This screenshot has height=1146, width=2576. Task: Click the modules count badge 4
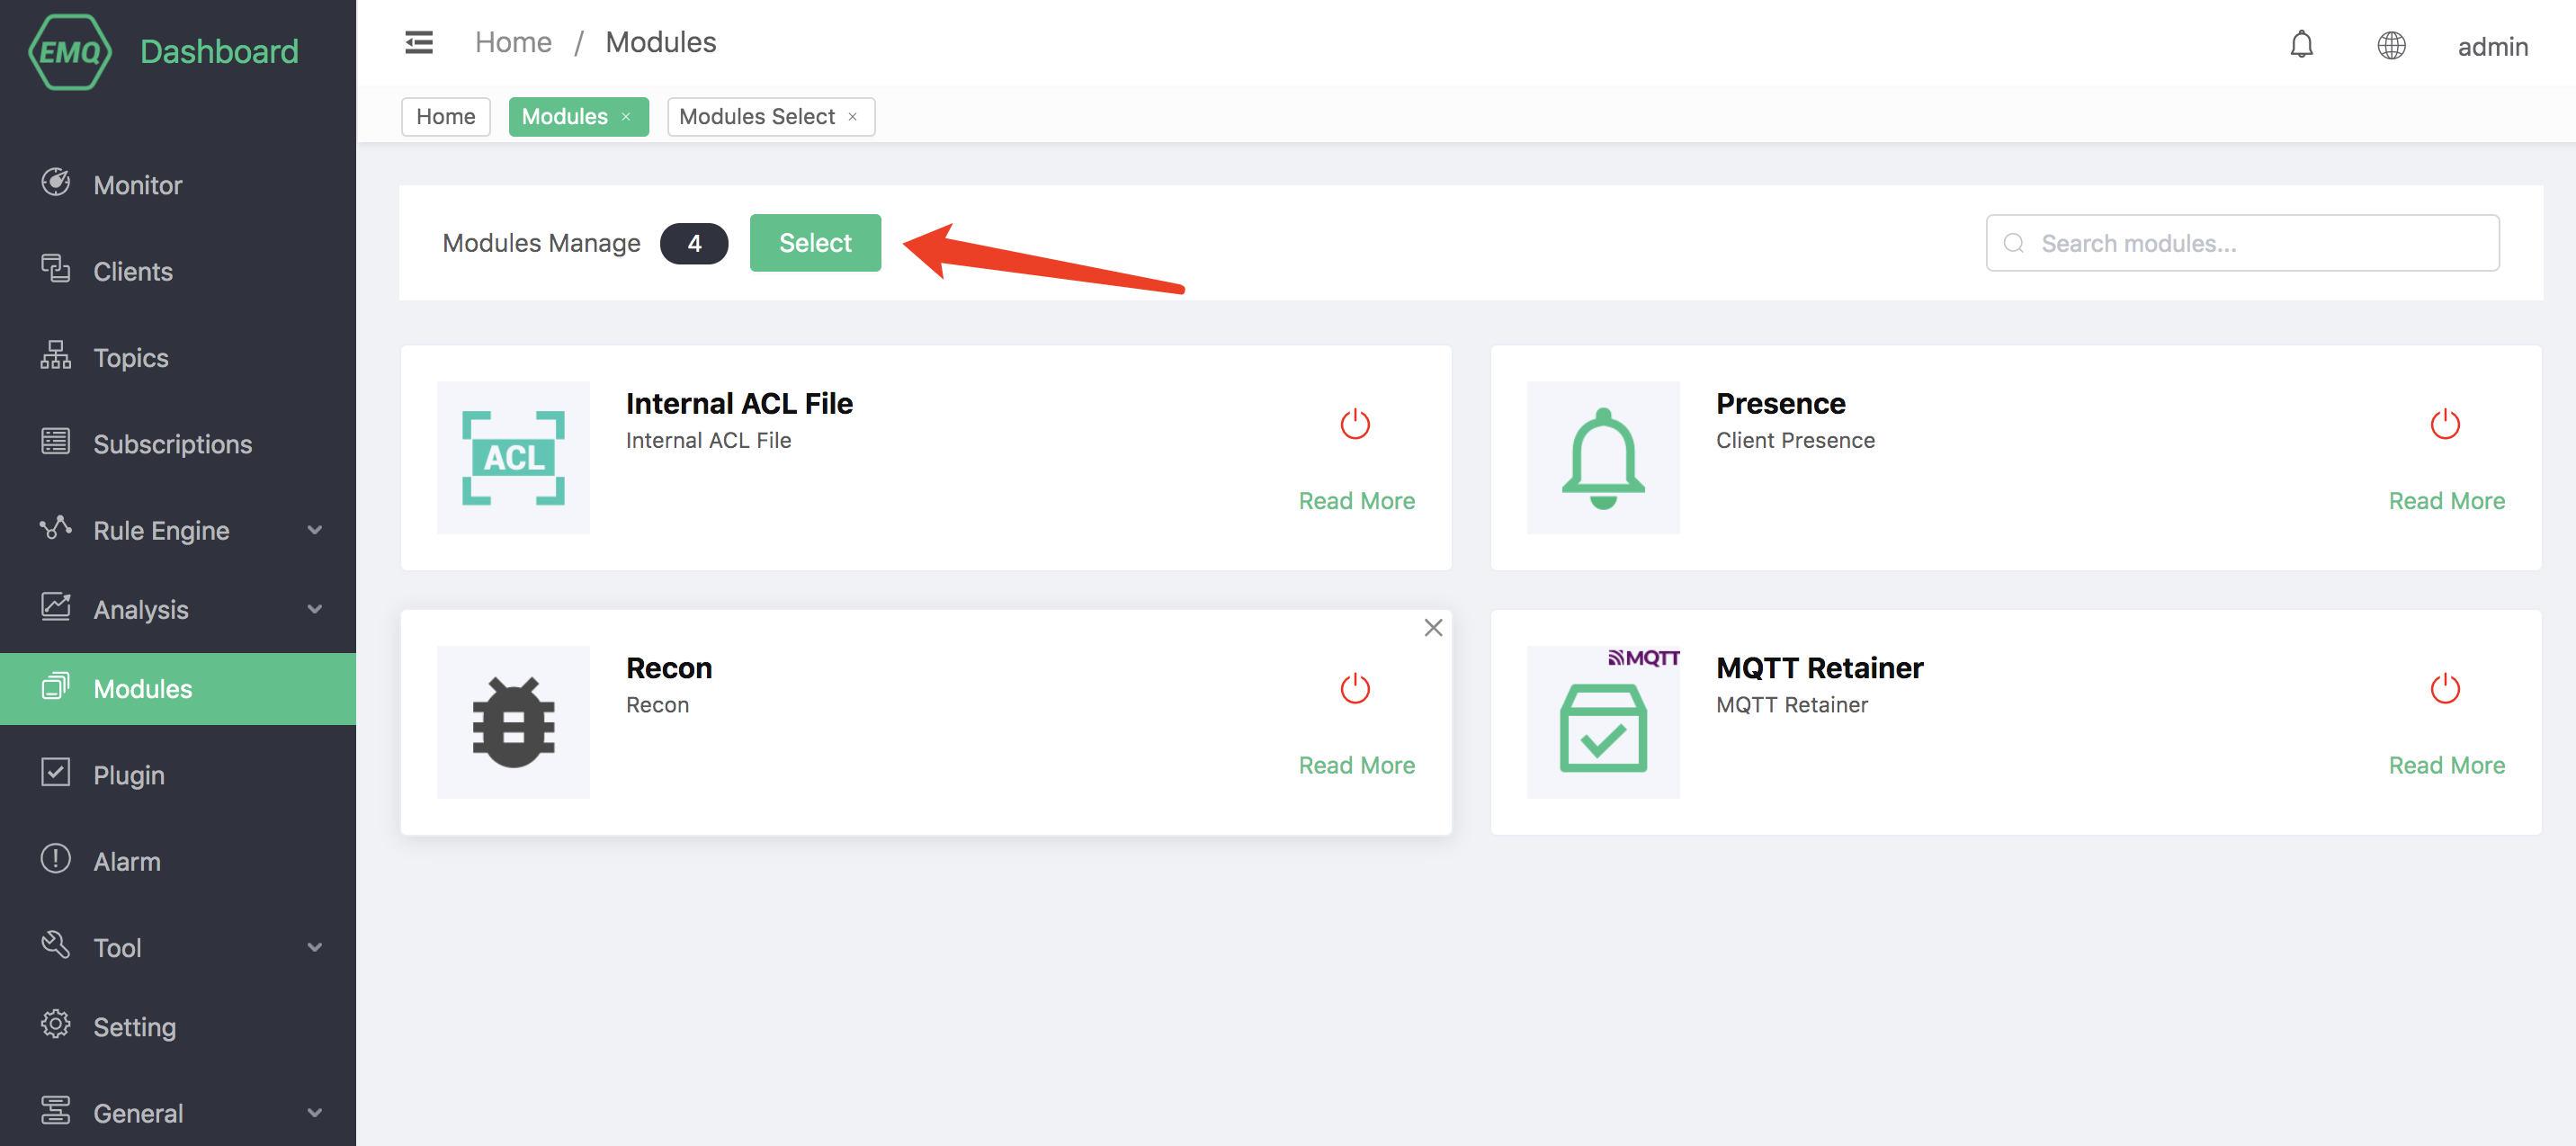click(x=694, y=243)
